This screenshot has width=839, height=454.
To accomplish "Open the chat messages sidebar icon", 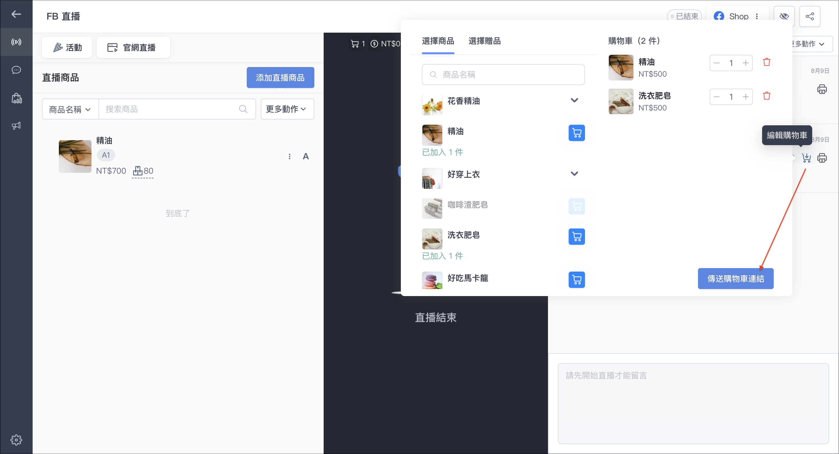I will click(16, 70).
